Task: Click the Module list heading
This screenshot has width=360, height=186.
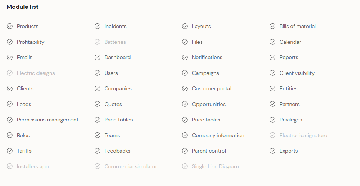Action: coord(23,7)
